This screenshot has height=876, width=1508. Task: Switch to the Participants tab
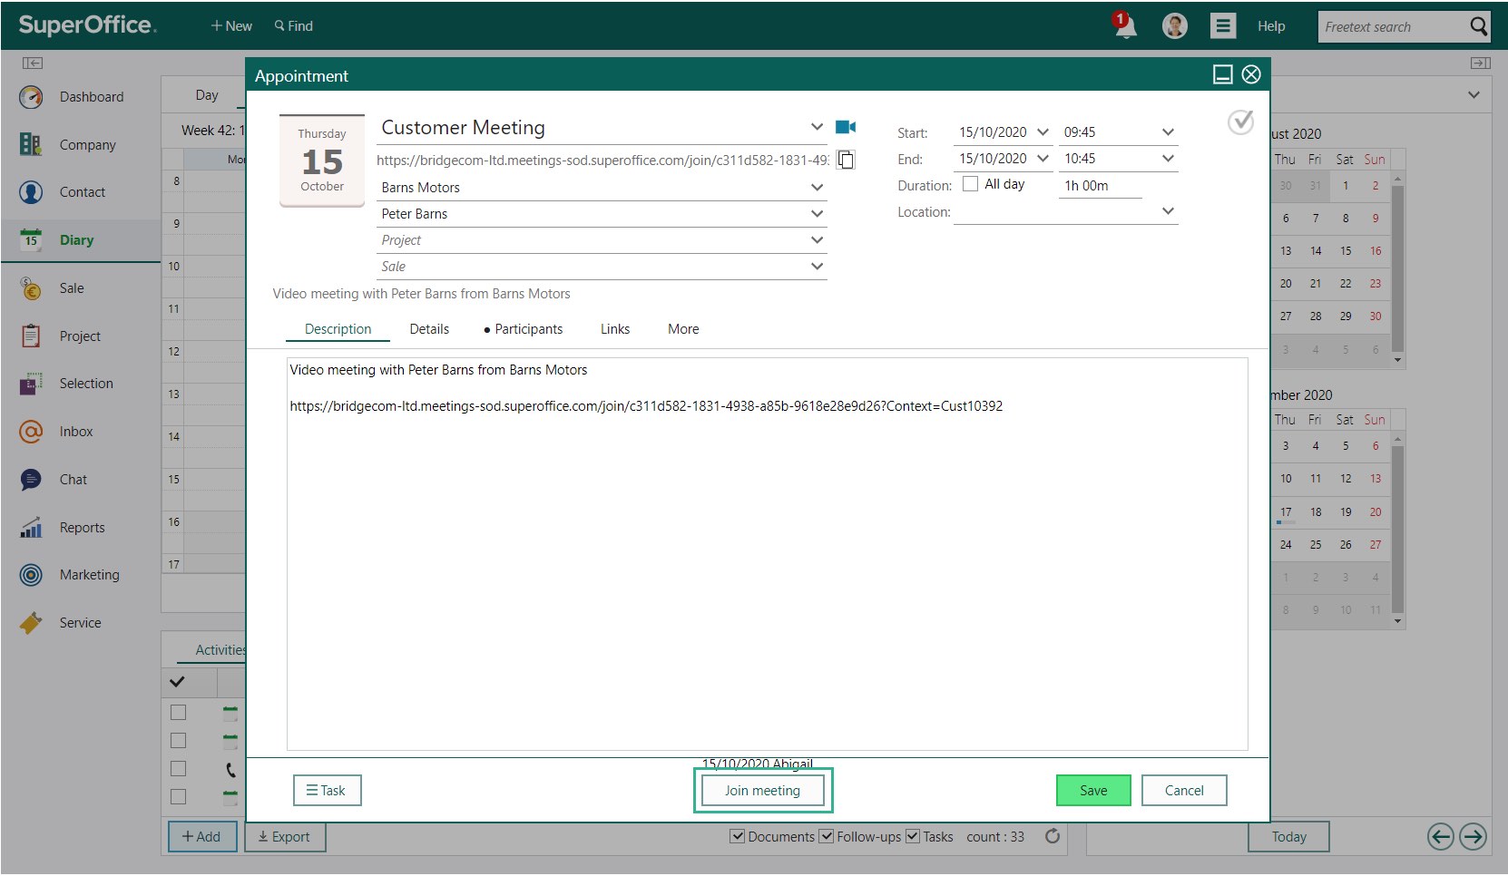pyautogui.click(x=523, y=329)
